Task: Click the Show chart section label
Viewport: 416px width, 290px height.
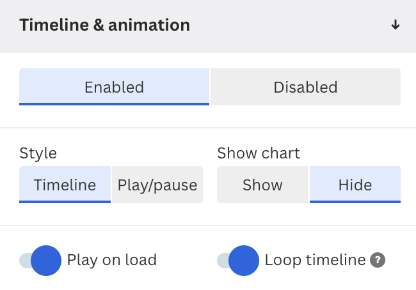Action: click(259, 153)
